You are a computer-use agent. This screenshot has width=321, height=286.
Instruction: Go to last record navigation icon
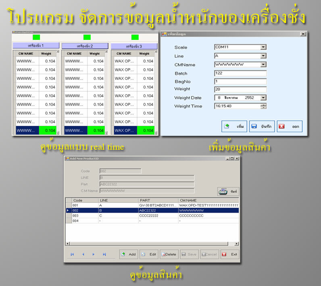pyautogui.click(x=104, y=254)
